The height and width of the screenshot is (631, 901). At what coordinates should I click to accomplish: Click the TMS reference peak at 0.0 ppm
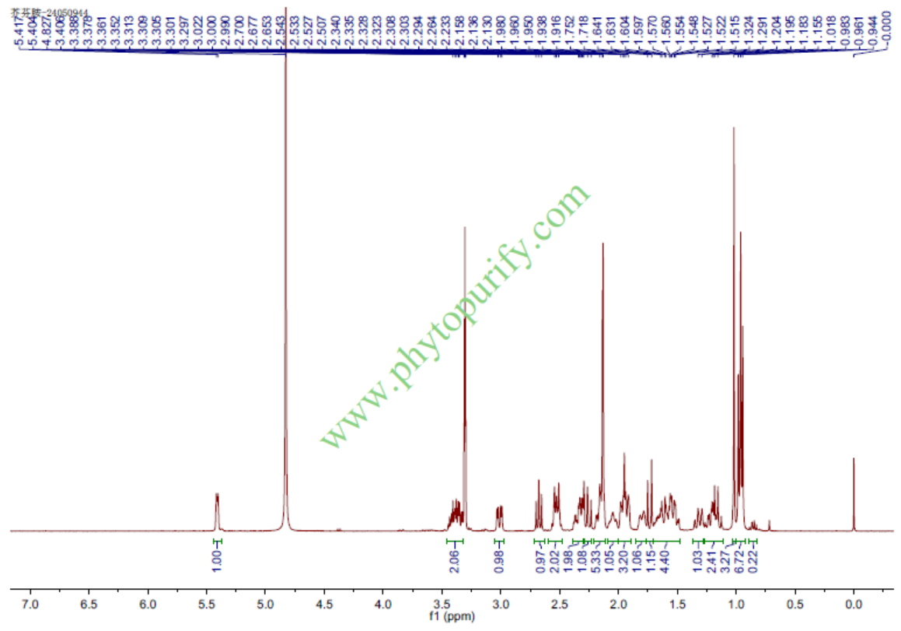854,494
